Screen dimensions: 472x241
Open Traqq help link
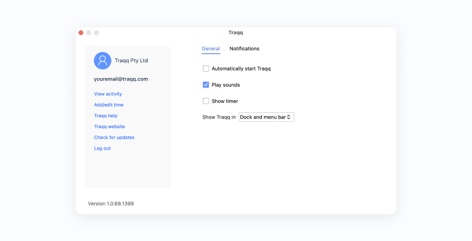pyautogui.click(x=106, y=115)
